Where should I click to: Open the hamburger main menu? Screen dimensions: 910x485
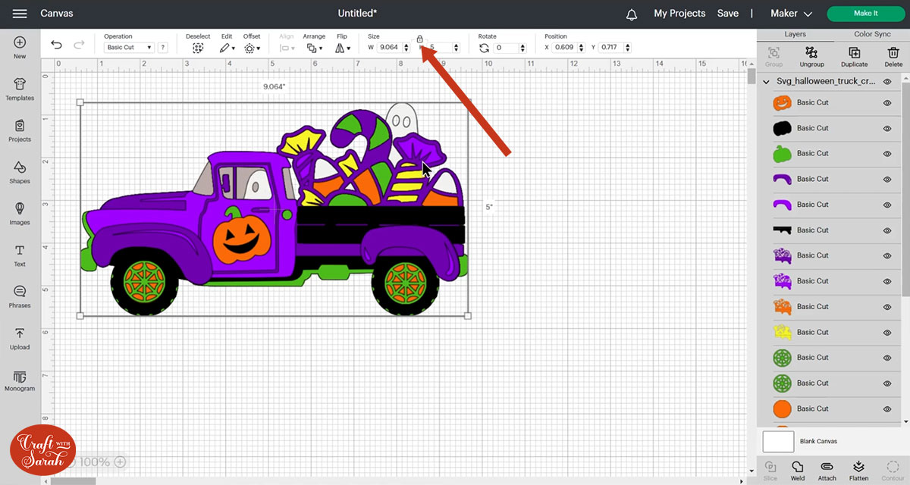[x=20, y=14]
